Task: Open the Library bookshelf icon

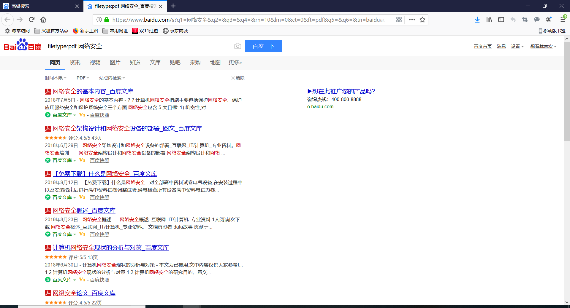Action: [489, 20]
